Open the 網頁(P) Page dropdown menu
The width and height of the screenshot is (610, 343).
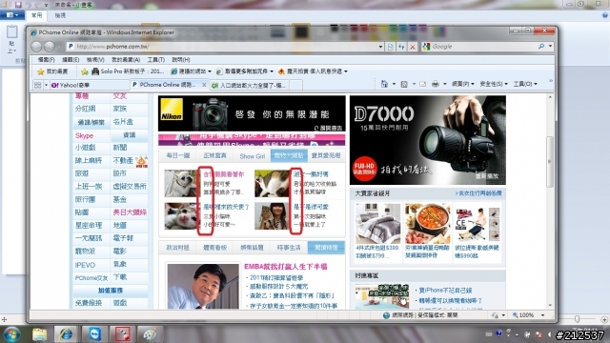(462, 84)
